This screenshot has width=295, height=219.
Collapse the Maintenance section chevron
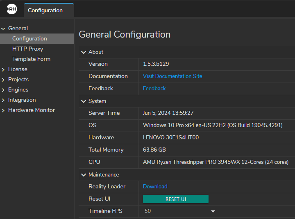pyautogui.click(x=84, y=175)
